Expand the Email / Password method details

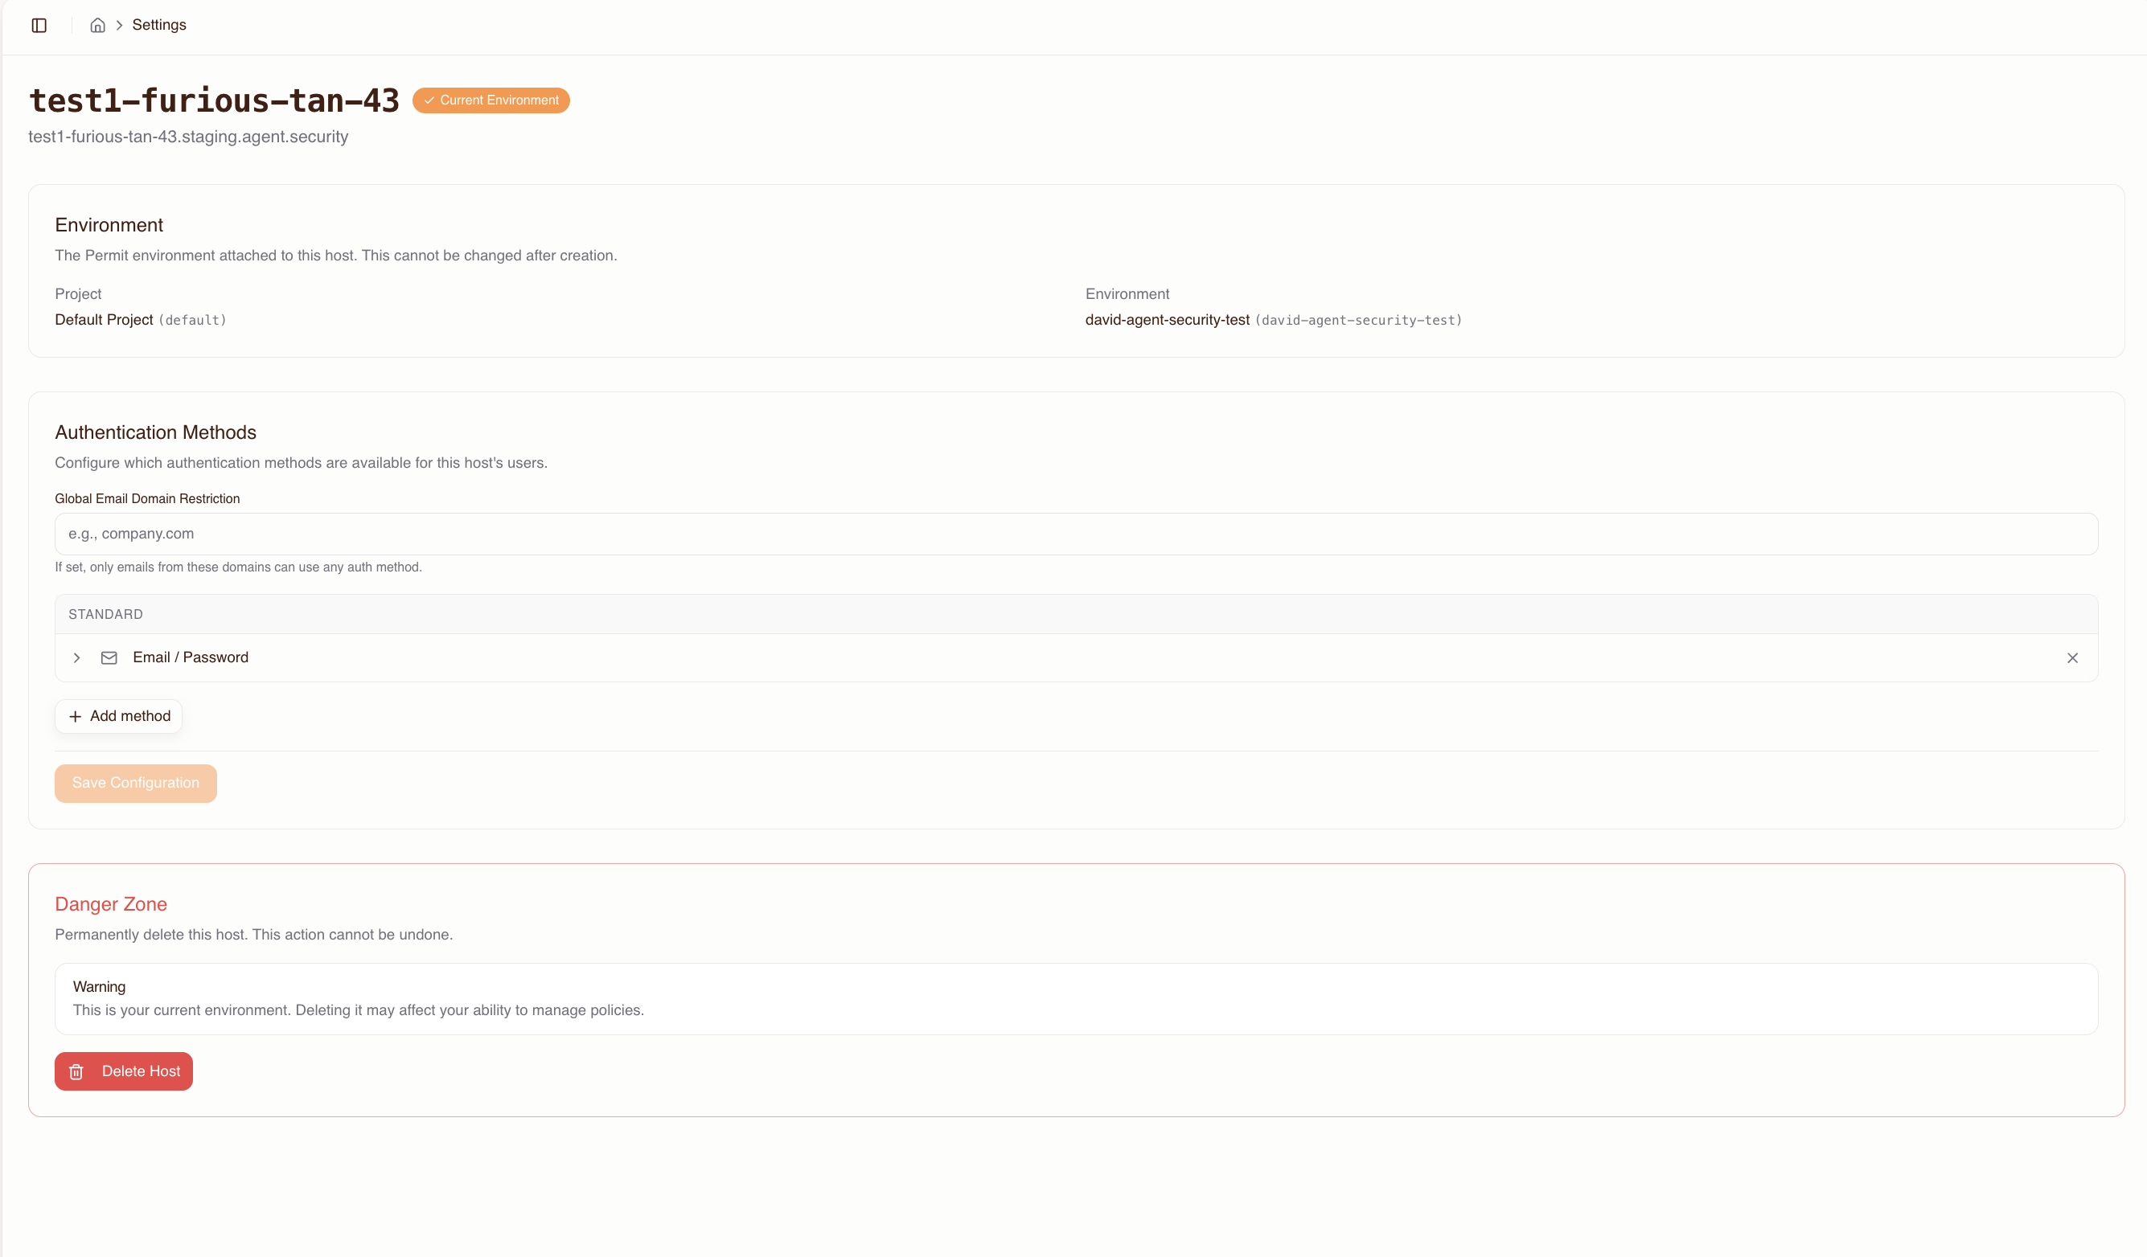click(76, 657)
